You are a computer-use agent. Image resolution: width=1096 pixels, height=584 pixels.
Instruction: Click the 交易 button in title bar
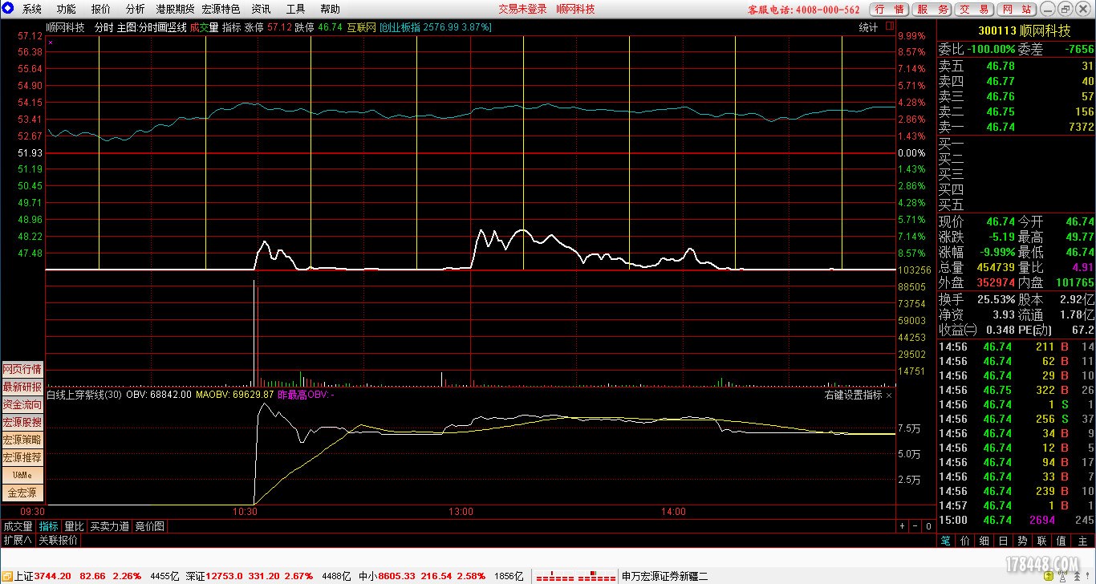point(975,10)
